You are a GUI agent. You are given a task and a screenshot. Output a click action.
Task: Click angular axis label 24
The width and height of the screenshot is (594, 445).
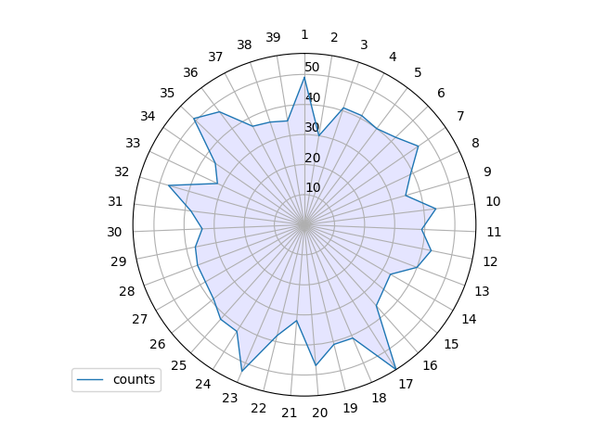tap(203, 385)
